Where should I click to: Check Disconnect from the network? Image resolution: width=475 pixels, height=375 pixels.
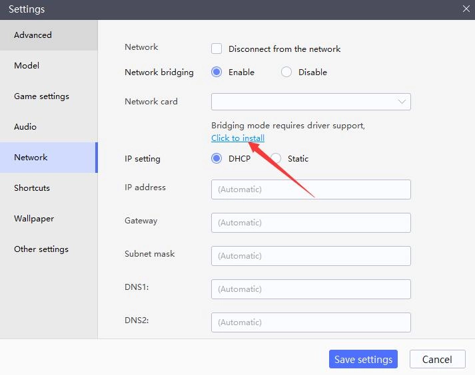(217, 49)
